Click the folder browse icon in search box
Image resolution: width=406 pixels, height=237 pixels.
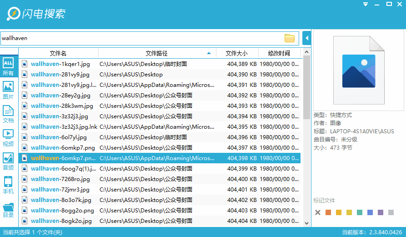click(290, 38)
